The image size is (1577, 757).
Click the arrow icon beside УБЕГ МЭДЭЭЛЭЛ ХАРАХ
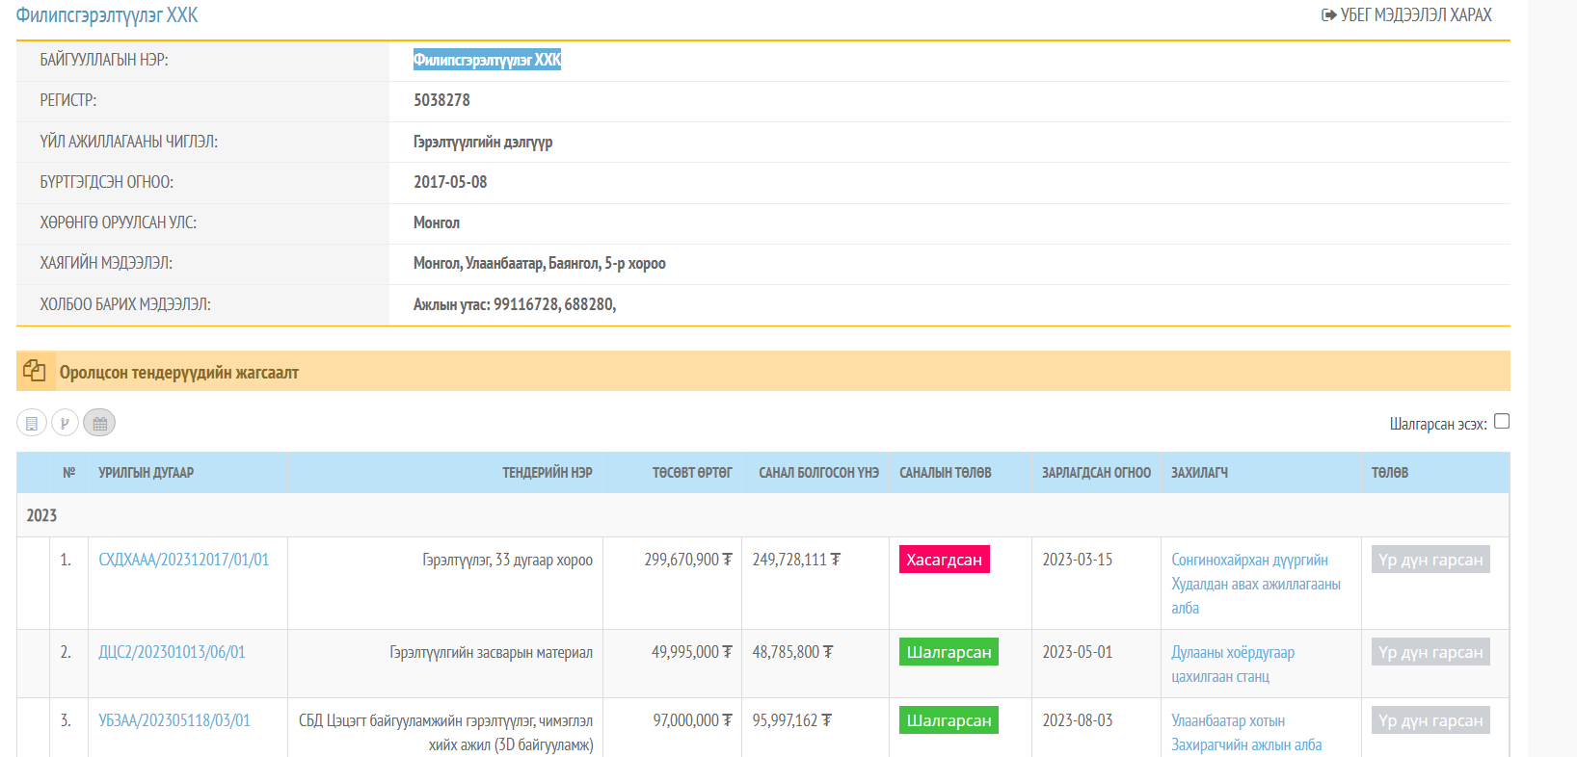tap(1328, 15)
